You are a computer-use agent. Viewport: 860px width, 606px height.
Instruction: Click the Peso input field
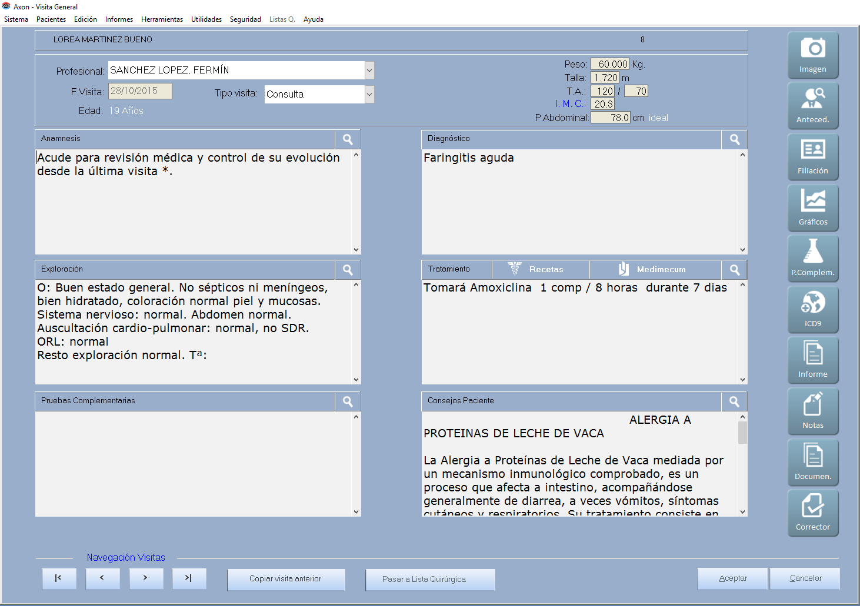coord(609,64)
